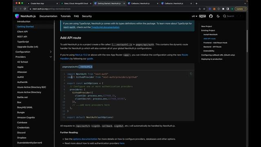Share the page using the share icon
The height and width of the screenshot is (147, 261).
[x=200, y=9]
